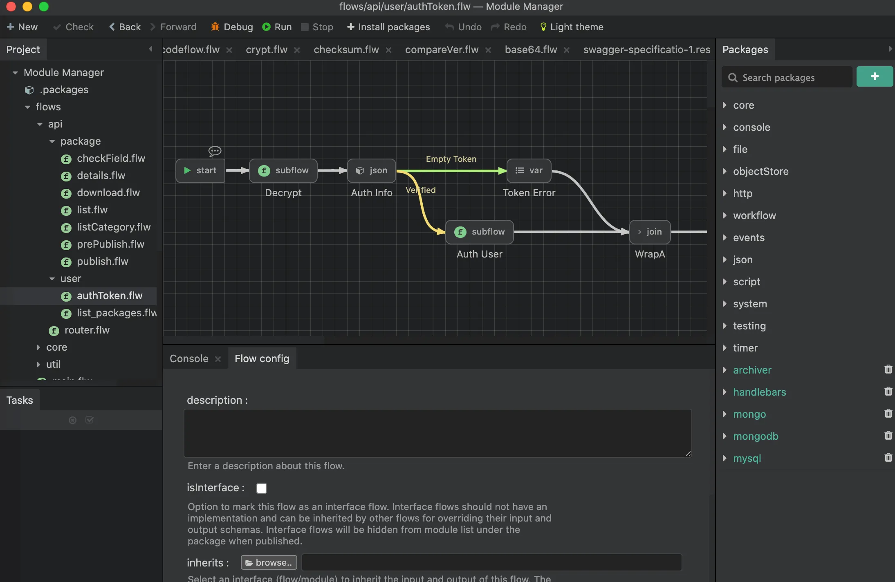Viewport: 895px width, 582px height.
Task: Collapse the user folder in project tree
Action: [52, 279]
